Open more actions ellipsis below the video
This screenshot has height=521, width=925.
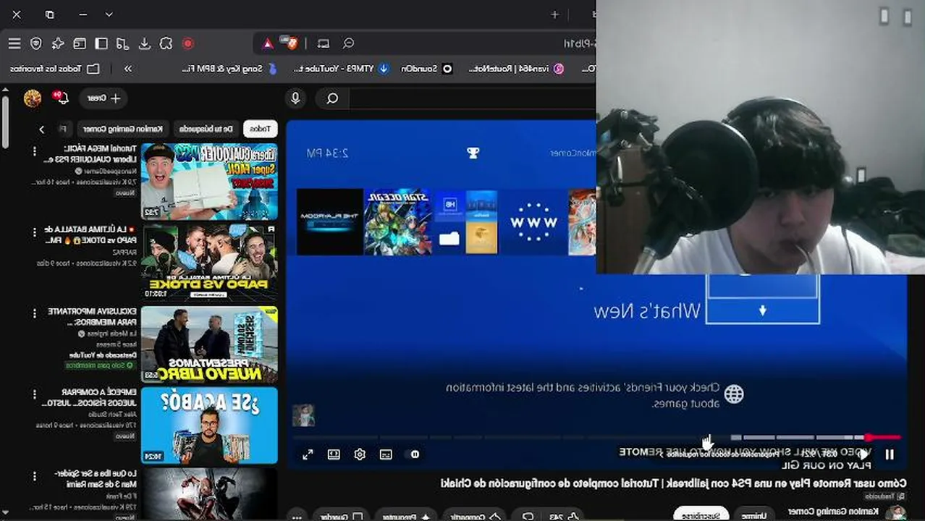pyautogui.click(x=295, y=517)
